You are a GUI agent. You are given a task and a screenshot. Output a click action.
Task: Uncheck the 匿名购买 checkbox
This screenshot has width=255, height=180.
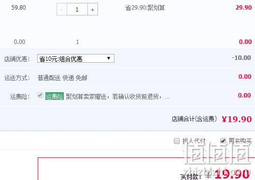coord(223,141)
